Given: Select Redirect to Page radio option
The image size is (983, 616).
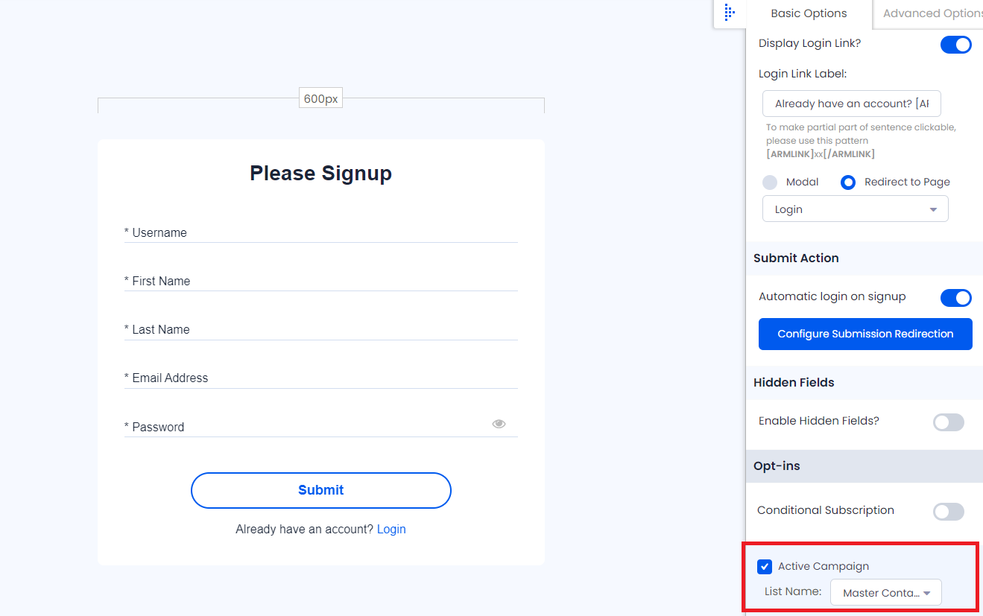Looking at the screenshot, I should 848,182.
